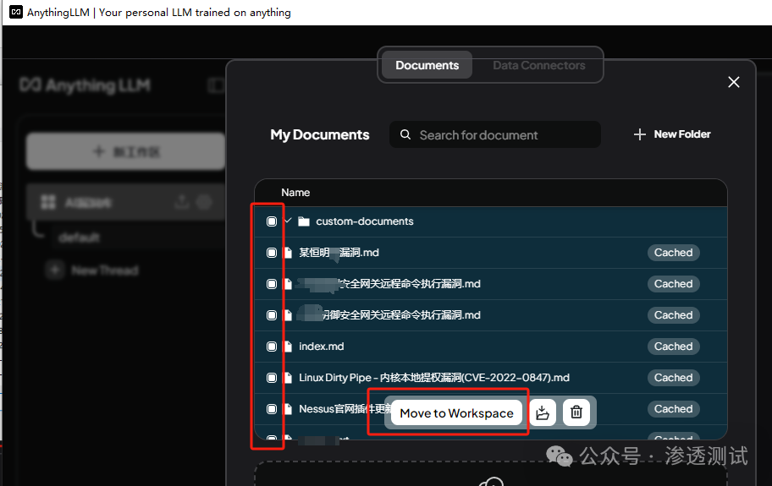Select the index.md file name
772x486 pixels.
[322, 347]
